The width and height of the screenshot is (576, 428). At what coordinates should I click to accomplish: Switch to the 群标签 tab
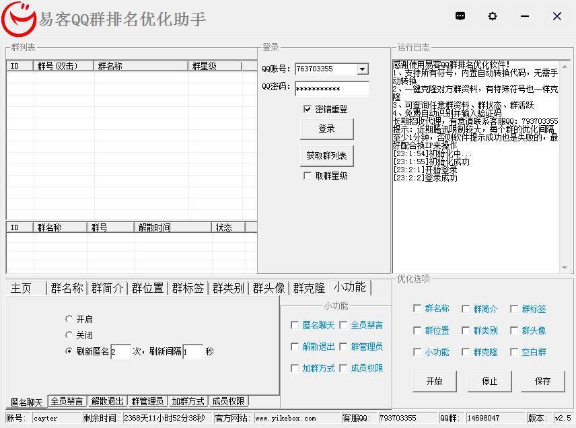click(188, 288)
